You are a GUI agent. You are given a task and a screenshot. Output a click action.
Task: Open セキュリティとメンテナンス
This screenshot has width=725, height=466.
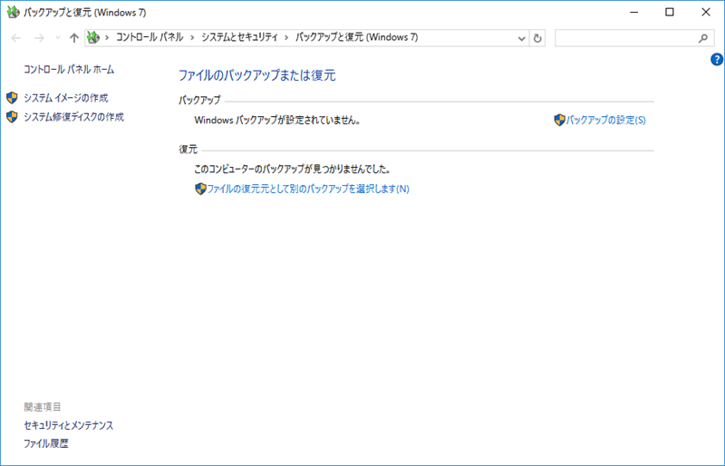69,425
